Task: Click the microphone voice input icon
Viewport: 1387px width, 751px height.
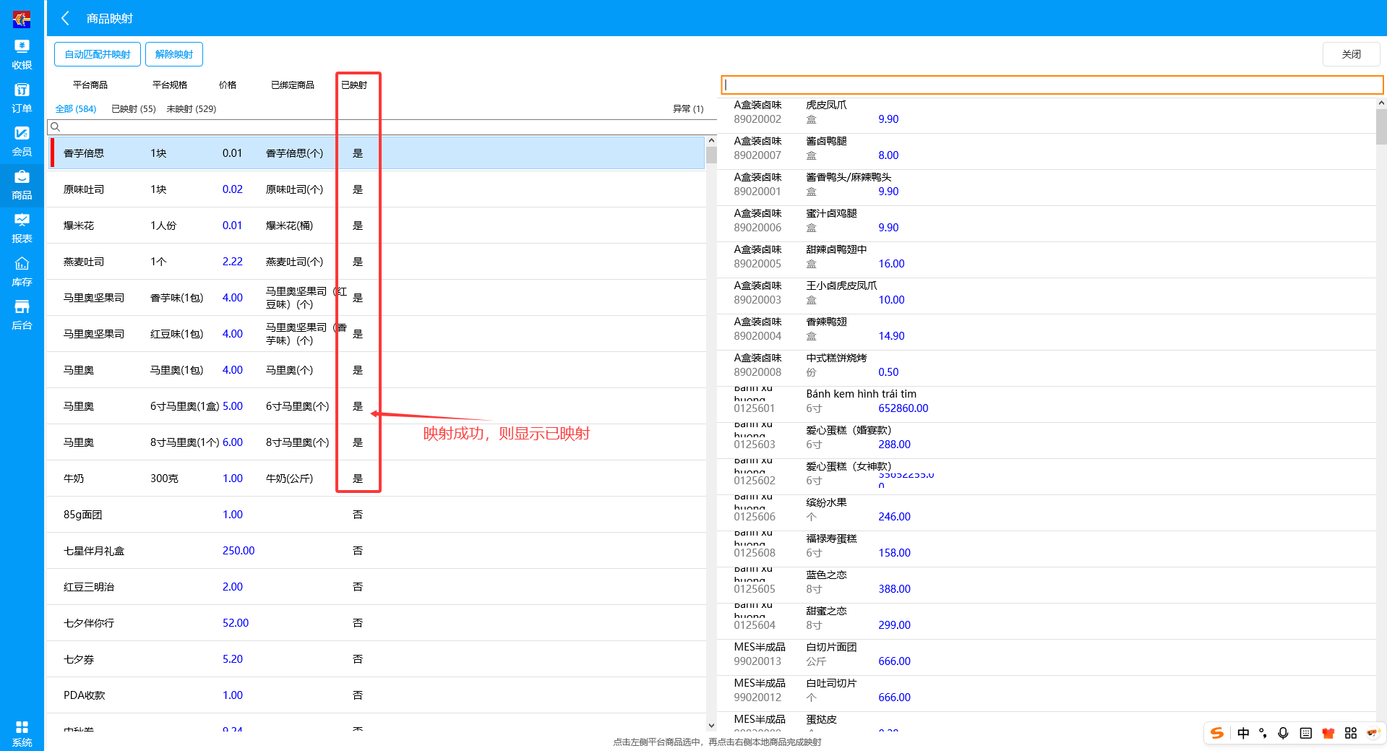Action: point(1284,733)
